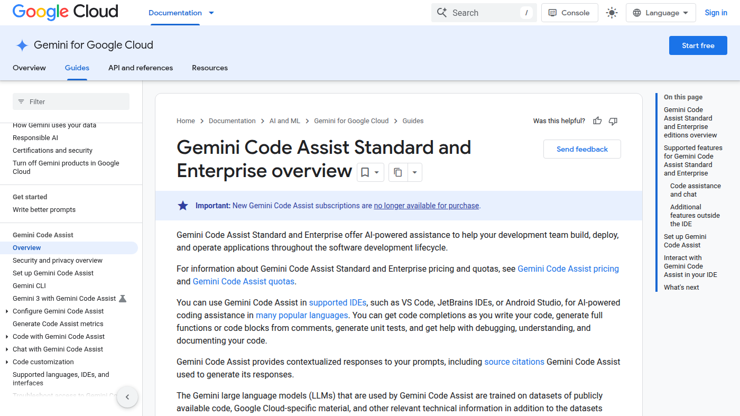Screen dimensions: 740x416
Task: Click no longer available for purchase link
Action: (427, 206)
